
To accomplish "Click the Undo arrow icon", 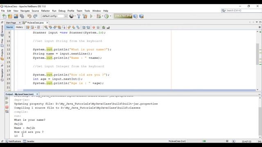I will click(29, 16).
